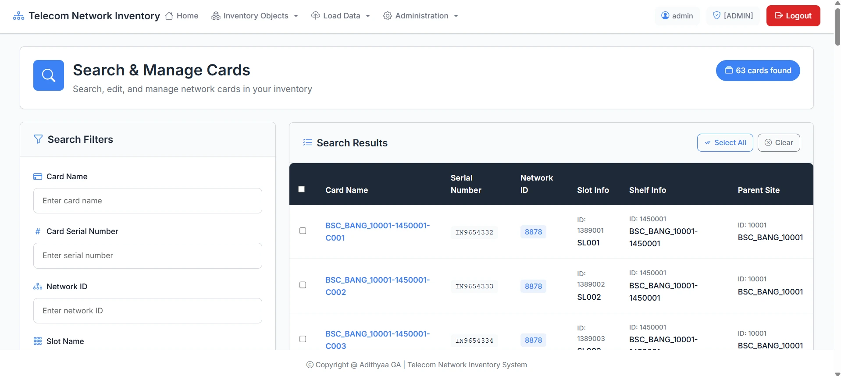Click the Home house icon

tap(169, 16)
